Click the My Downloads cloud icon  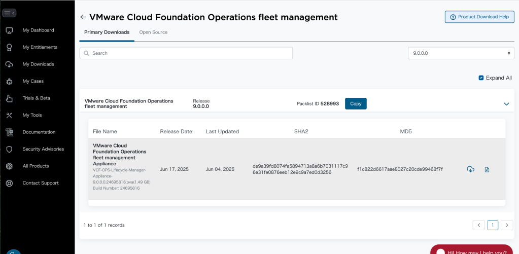click(x=9, y=64)
